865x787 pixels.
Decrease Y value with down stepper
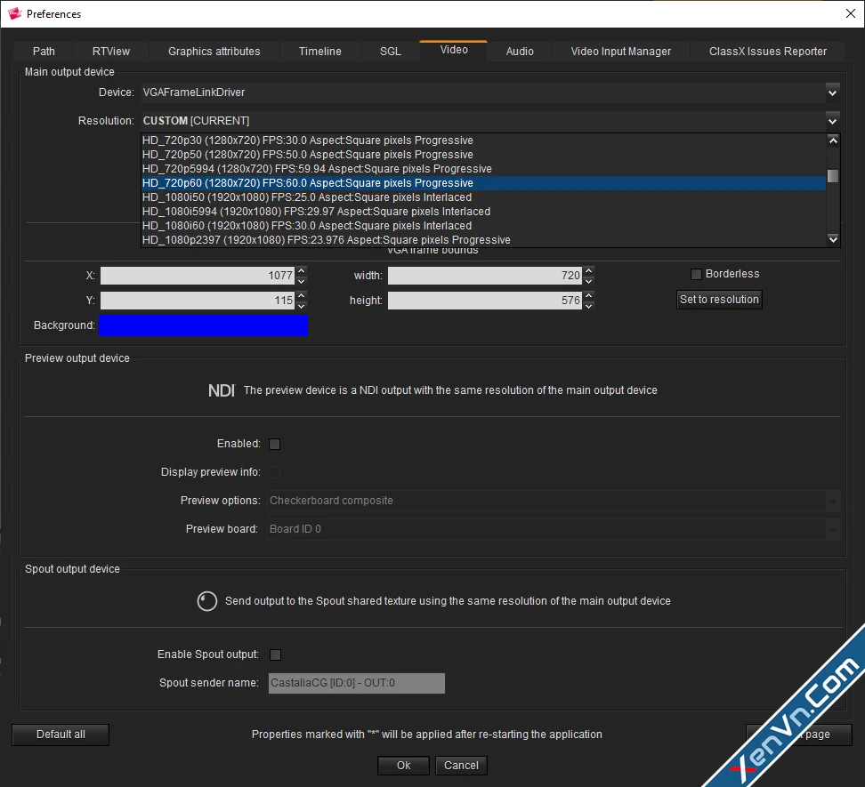[x=301, y=305]
